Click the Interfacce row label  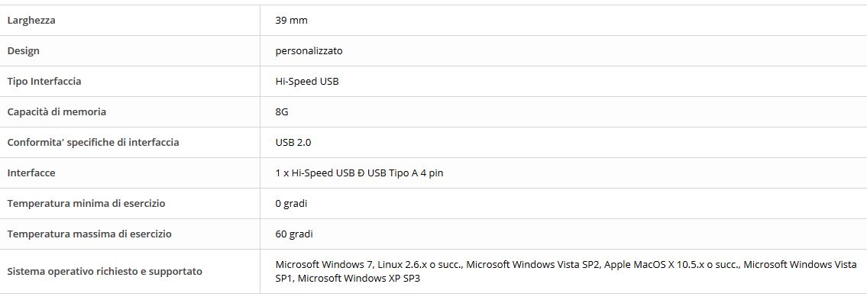pos(31,173)
